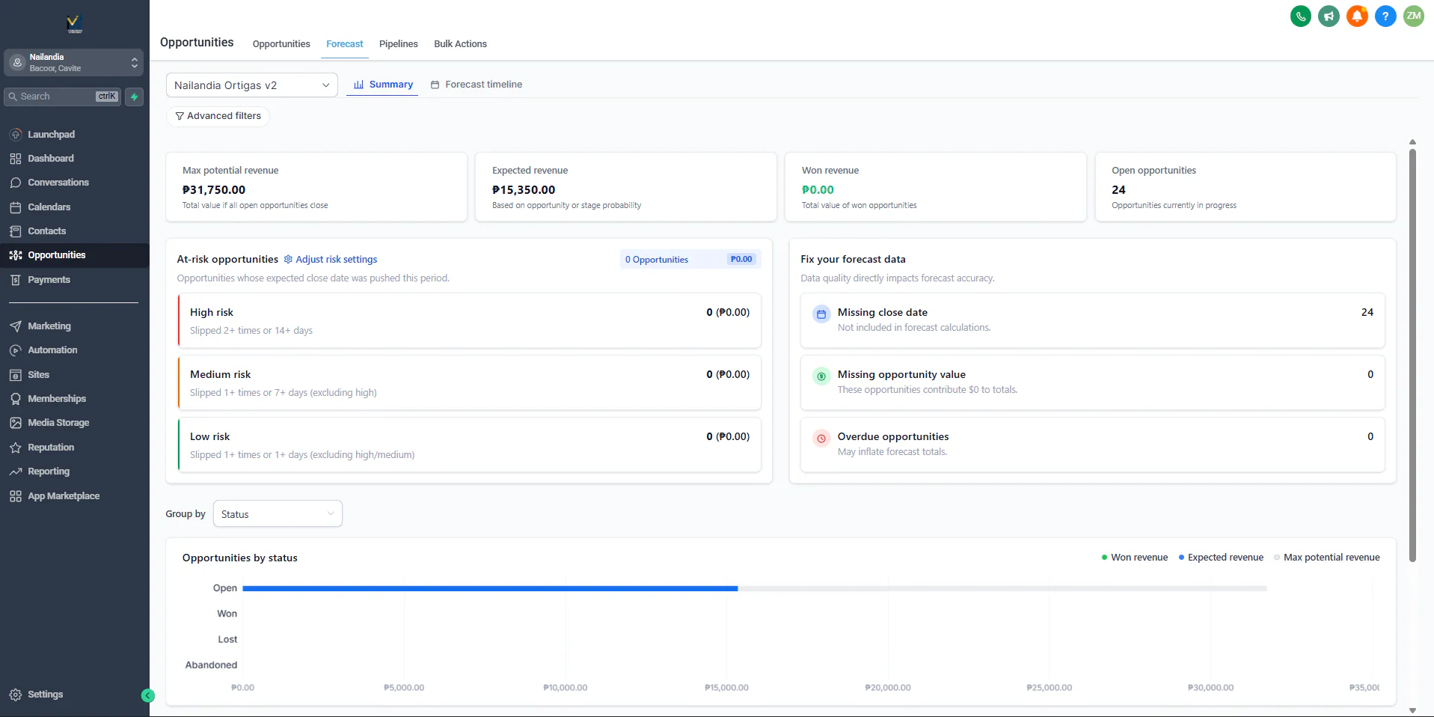Toggle Expected revenue legend item
This screenshot has width=1434, height=717.
click(x=1221, y=558)
